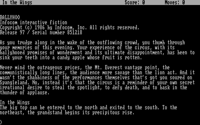Click the BALLYHOO game title

pyautogui.click(x=10, y=17)
